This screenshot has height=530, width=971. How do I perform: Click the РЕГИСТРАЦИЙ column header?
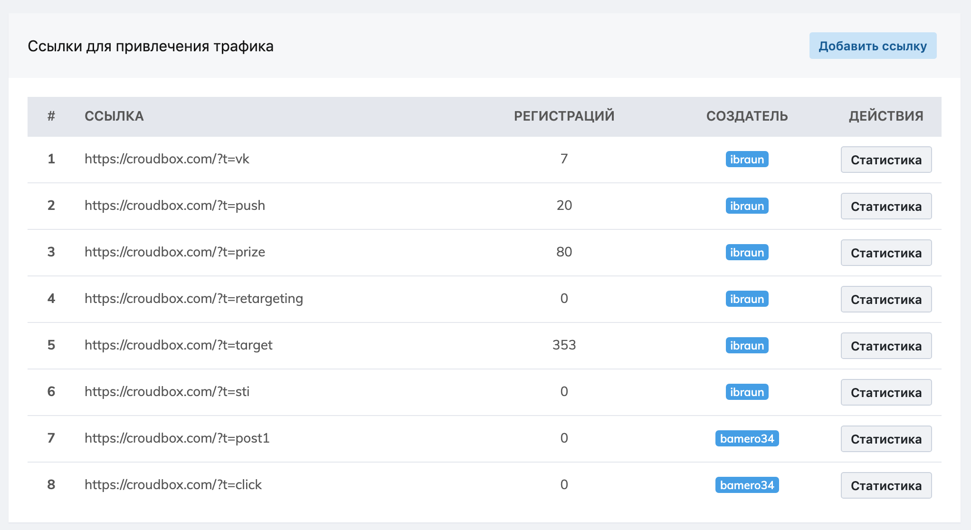click(x=564, y=116)
